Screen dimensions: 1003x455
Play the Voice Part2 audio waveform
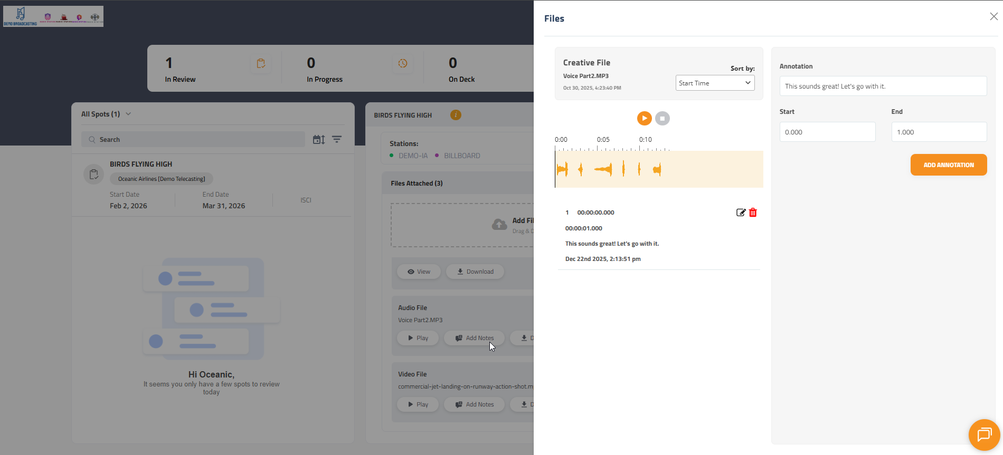point(644,118)
